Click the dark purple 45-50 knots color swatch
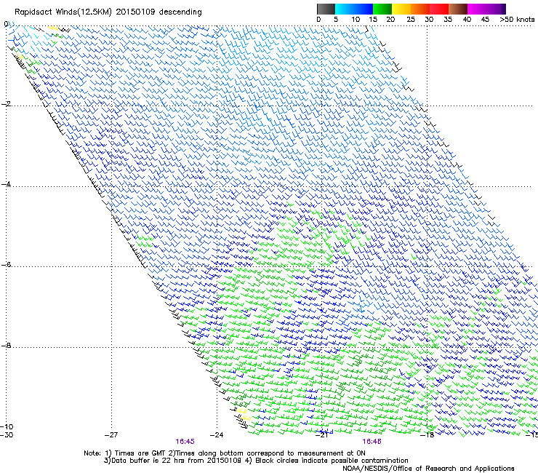Image resolution: width=538 pixels, height=473 pixels. point(496,9)
